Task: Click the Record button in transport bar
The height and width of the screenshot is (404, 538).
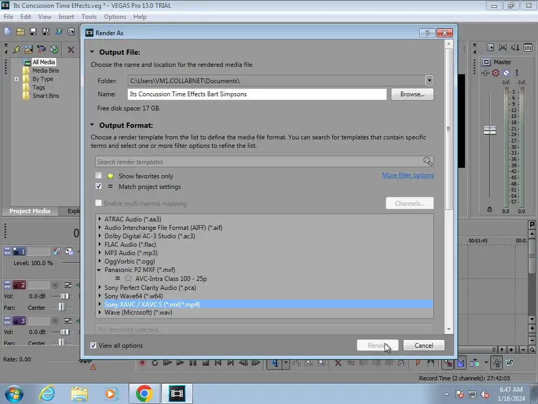Action: 142,363
